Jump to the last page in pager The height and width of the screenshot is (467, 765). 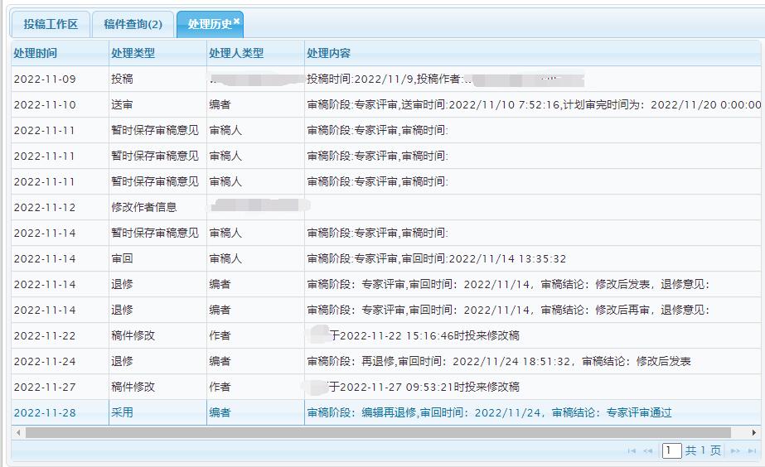tap(752, 450)
